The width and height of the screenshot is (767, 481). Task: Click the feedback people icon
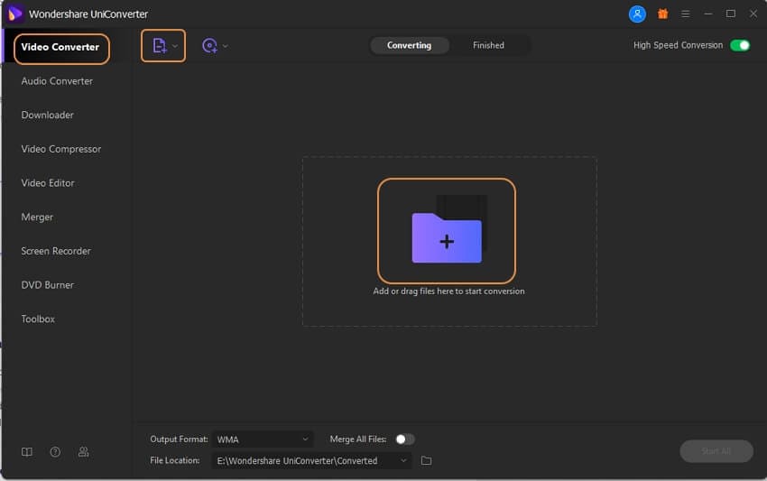(x=84, y=451)
